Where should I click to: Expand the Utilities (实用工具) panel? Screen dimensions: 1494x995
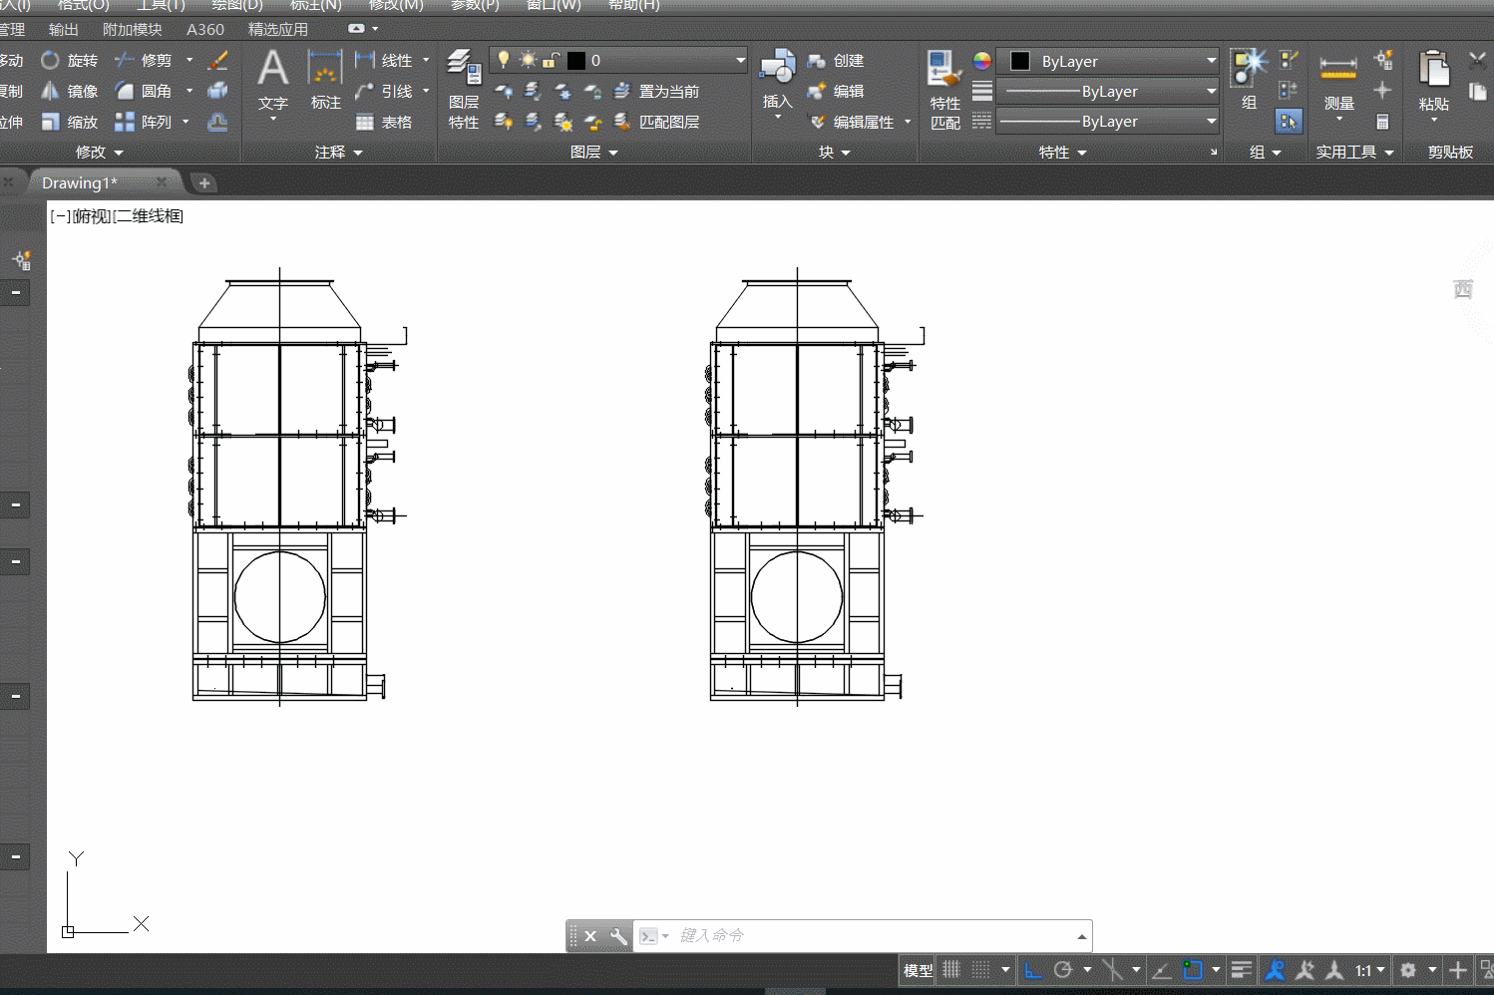(x=1355, y=153)
